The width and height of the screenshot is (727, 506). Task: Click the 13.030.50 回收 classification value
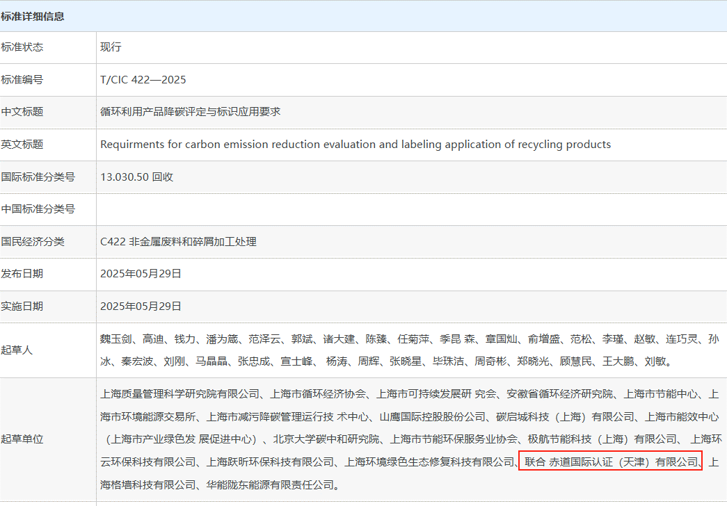click(136, 177)
